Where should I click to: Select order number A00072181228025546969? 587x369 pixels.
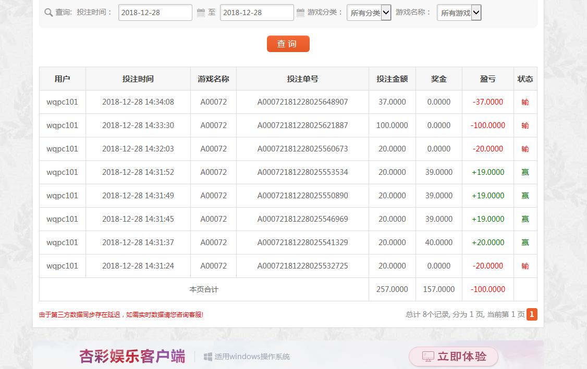tap(302, 219)
